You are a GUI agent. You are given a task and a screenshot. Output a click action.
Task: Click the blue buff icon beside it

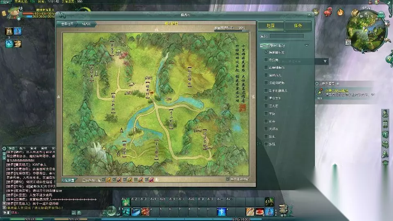coord(18,32)
